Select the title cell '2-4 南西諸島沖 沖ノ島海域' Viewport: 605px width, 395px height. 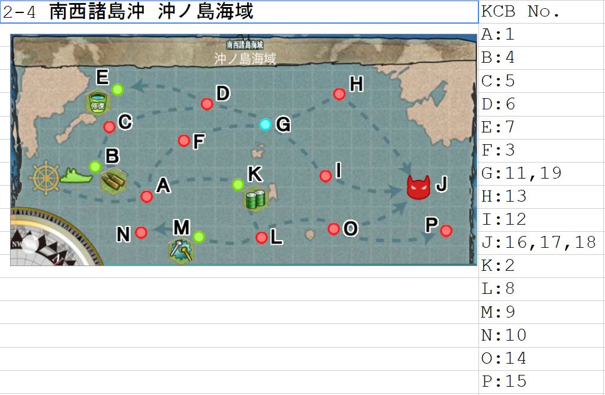[x=240, y=12]
